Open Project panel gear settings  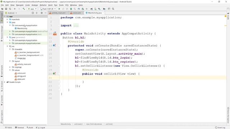[42, 13]
